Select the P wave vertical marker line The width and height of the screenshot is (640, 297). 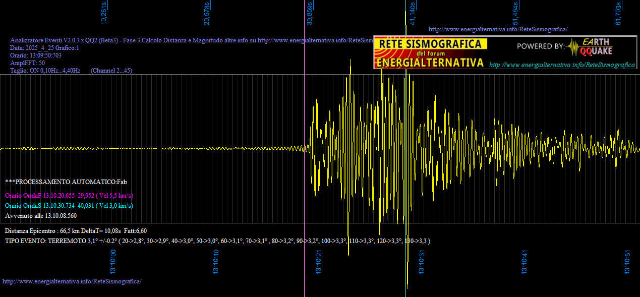click(x=304, y=148)
